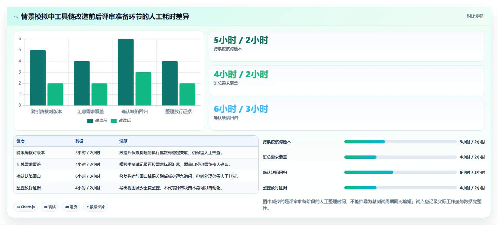Click the 进度 chip
498x225 pixels.
click(x=71, y=207)
